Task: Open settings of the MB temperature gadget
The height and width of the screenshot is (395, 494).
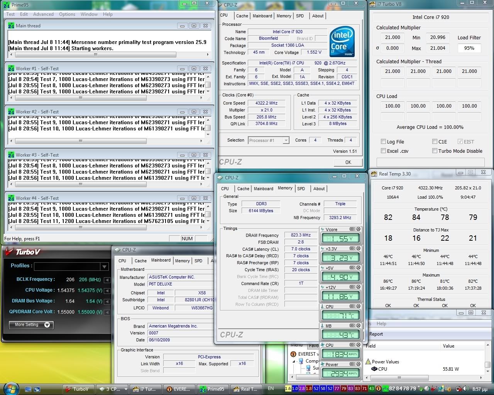Action: tap(352, 326)
